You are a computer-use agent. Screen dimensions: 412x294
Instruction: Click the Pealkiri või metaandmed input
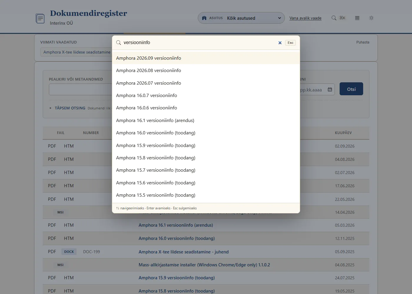tap(80, 89)
